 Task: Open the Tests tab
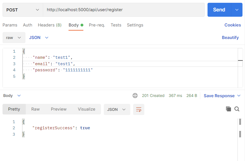tap(116, 25)
